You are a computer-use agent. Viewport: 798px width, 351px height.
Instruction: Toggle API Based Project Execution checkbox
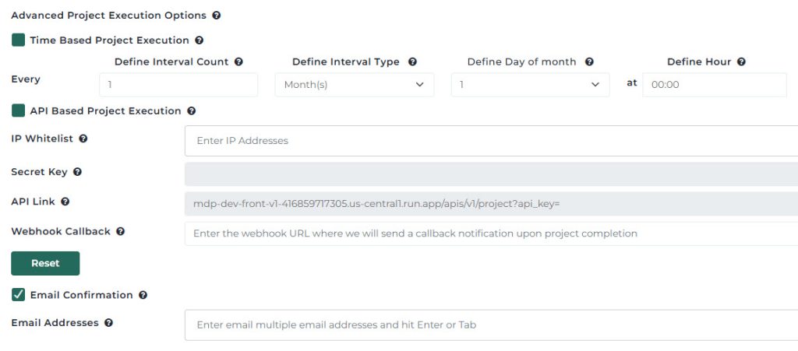(19, 111)
